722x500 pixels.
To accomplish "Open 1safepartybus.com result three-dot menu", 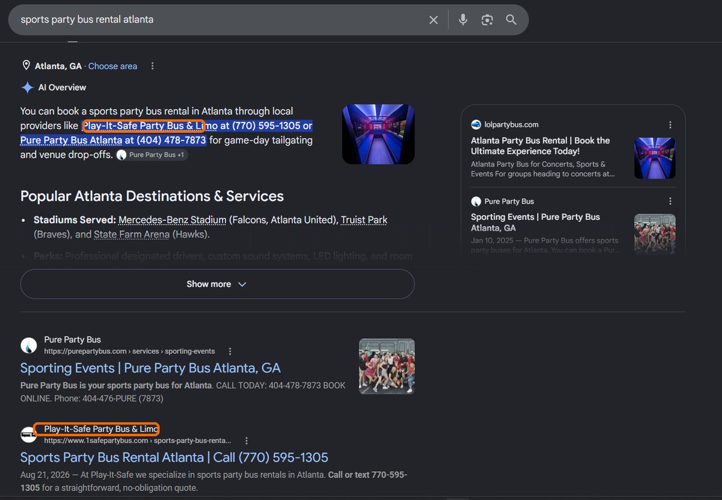I will (x=246, y=441).
